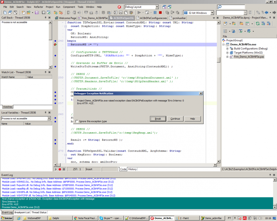Pin the Call Stack panel
The height and width of the screenshot is (221, 277).
coord(45,18)
